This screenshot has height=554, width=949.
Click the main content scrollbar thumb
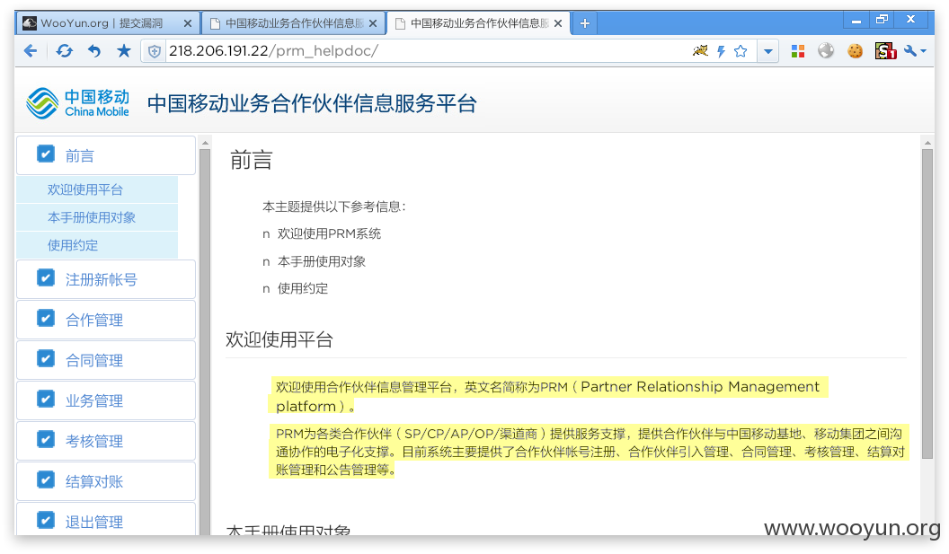pyautogui.click(x=927, y=303)
